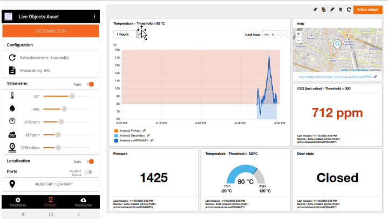
Task: Toggle the Localisation Auto switch
Action: (x=90, y=162)
